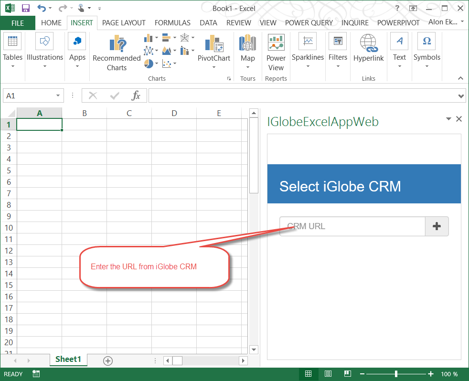469x381 pixels.
Task: Open the FILE tab
Action: (x=18, y=23)
